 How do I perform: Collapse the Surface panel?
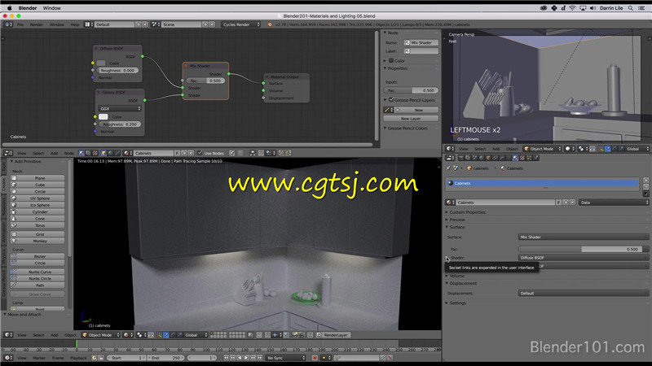[x=456, y=227]
